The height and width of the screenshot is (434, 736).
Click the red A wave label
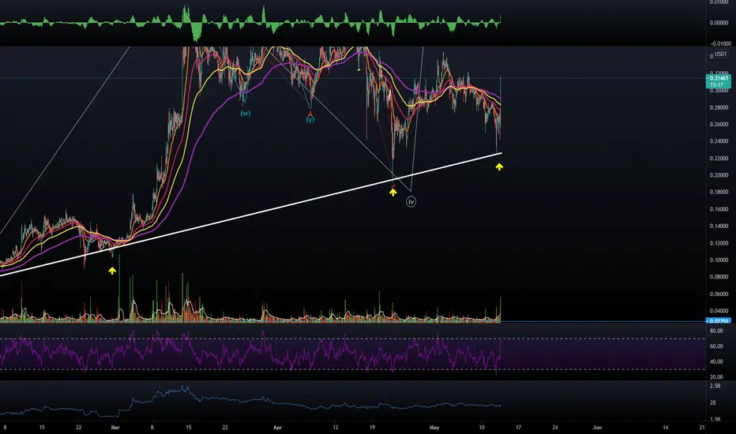310,114
